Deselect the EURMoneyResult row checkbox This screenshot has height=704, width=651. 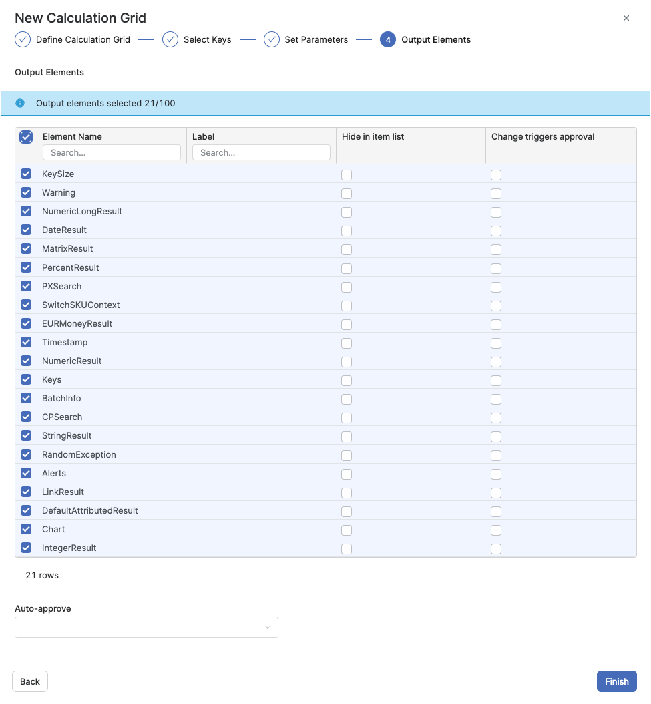click(x=26, y=323)
